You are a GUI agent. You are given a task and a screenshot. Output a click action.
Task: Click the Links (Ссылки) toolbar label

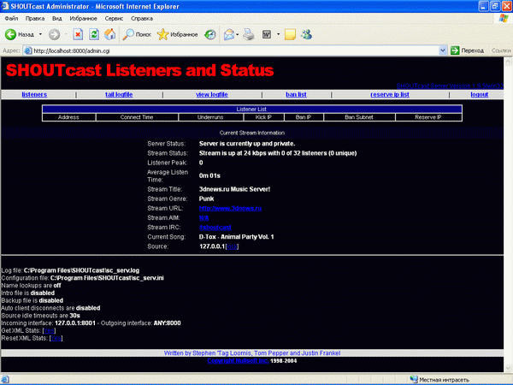[x=500, y=50]
